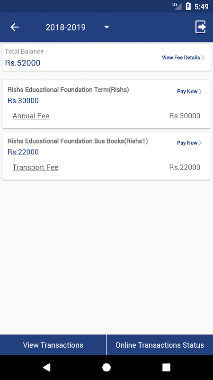Tap Android recent apps square button
The width and height of the screenshot is (213, 380).
pos(166,367)
